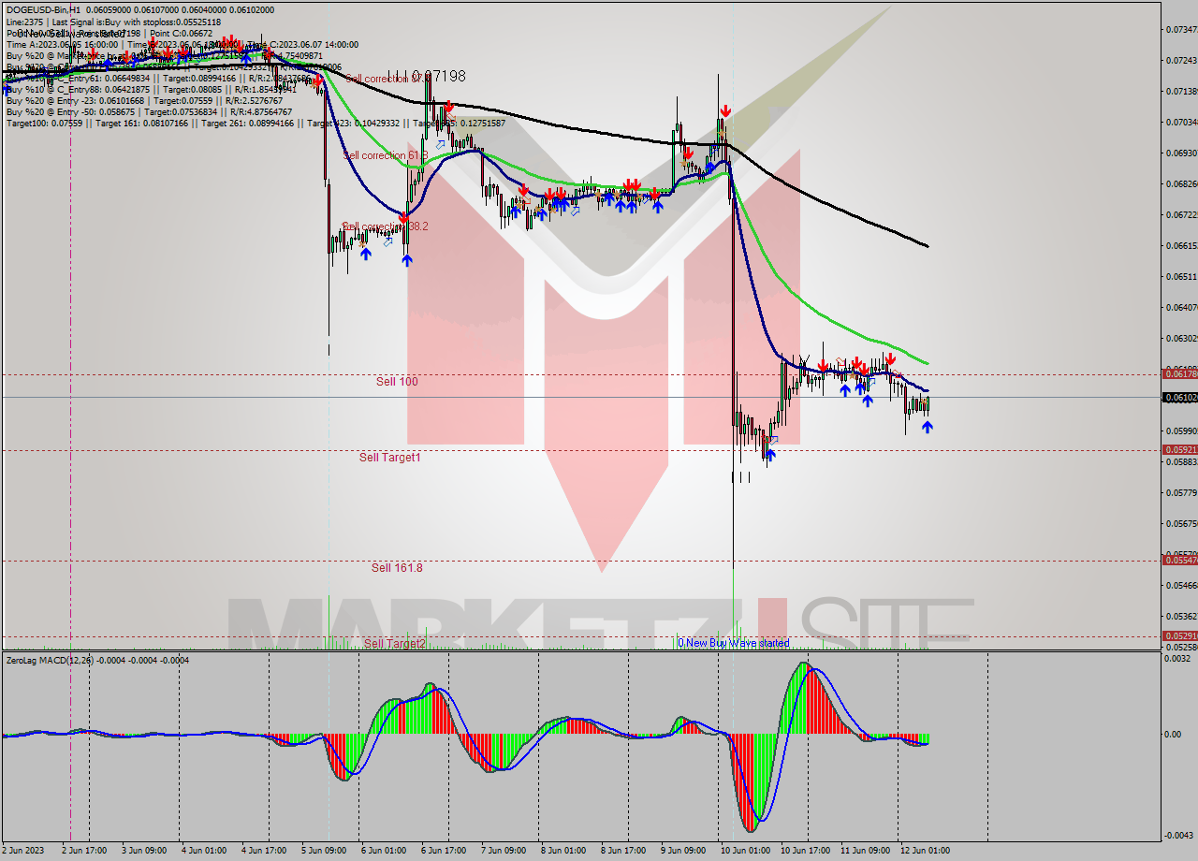Click the red arrow at 'Sell correction 38.2'
The height and width of the screenshot is (861, 1198).
pos(403,218)
